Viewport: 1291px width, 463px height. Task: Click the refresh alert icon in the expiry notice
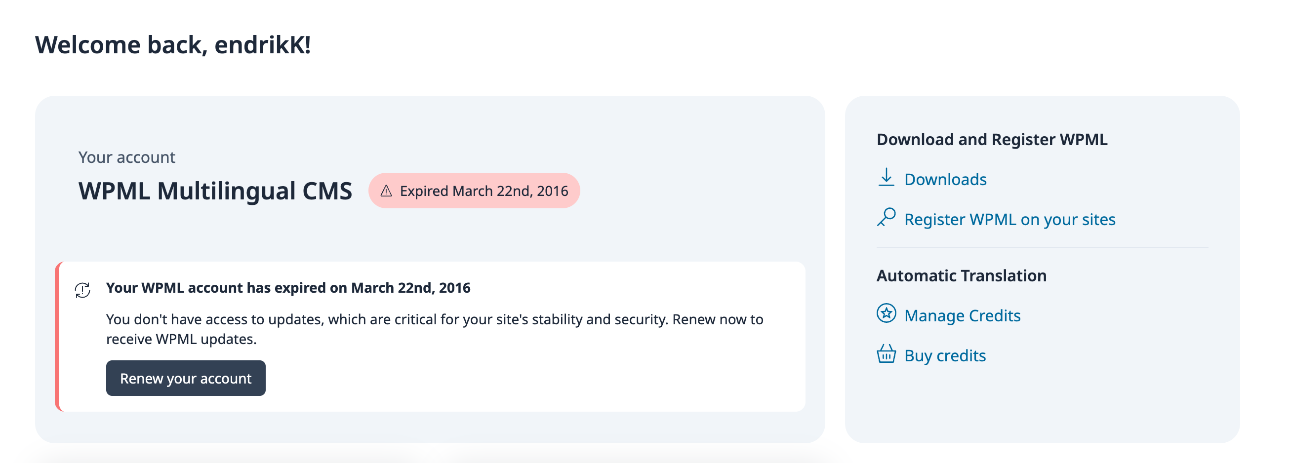pos(82,290)
